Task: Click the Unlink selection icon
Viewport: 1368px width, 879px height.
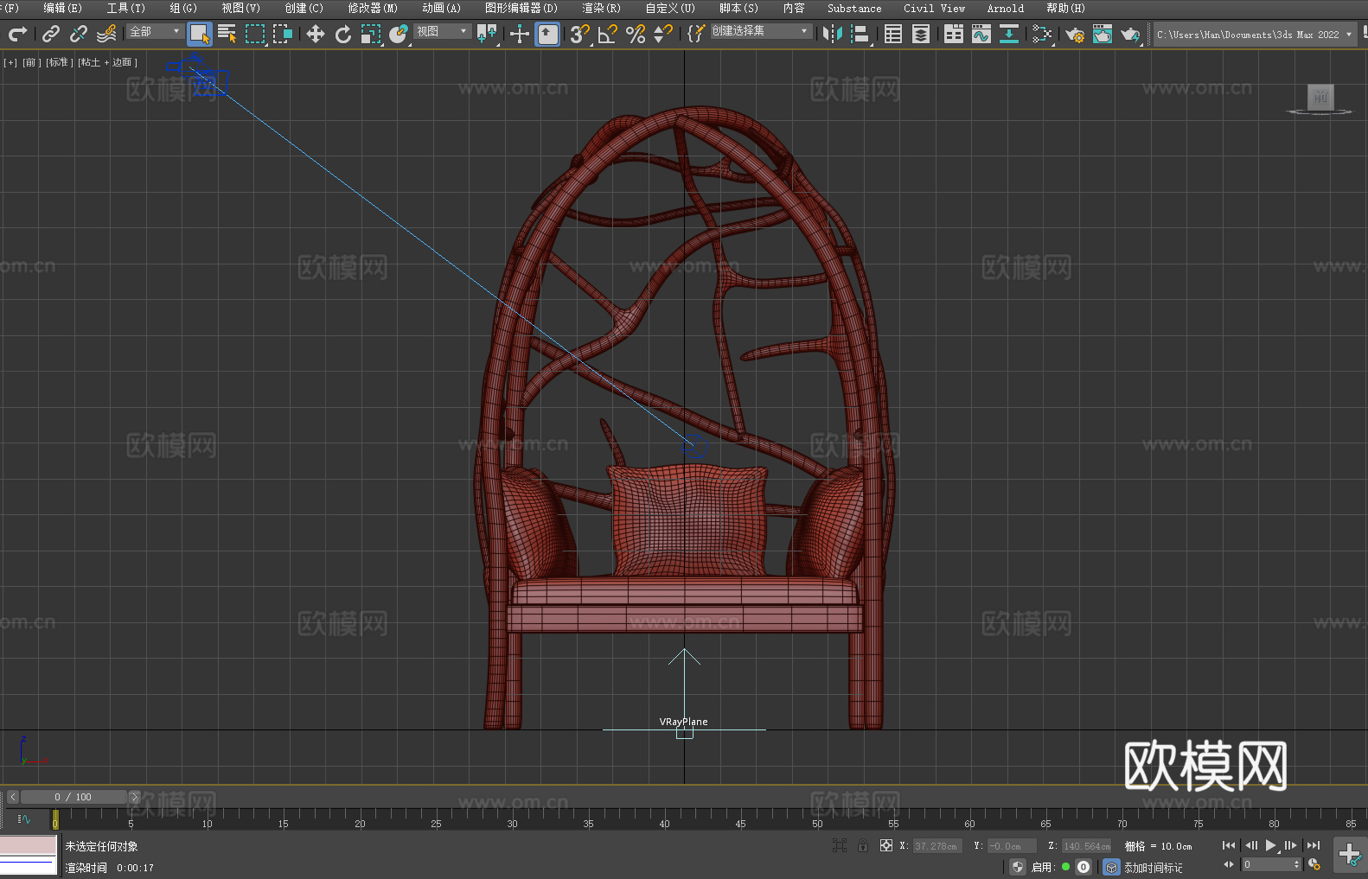Action: click(79, 34)
